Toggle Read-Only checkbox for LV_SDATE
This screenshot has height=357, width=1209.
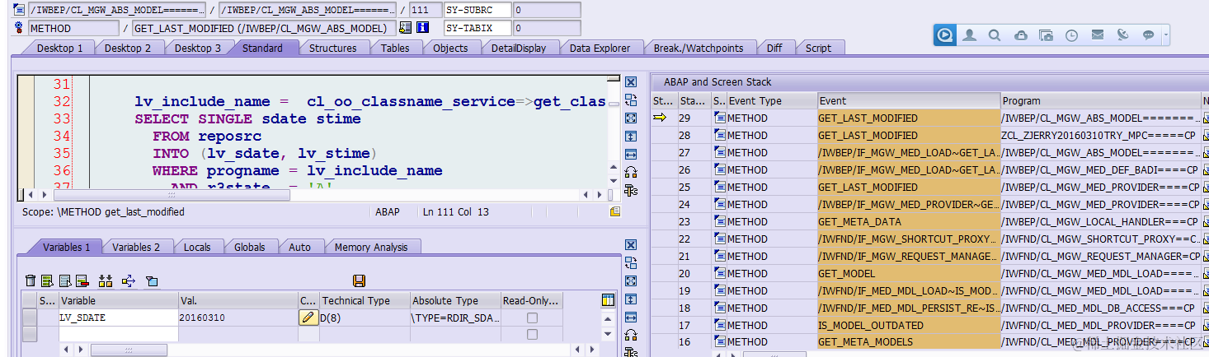(x=532, y=318)
